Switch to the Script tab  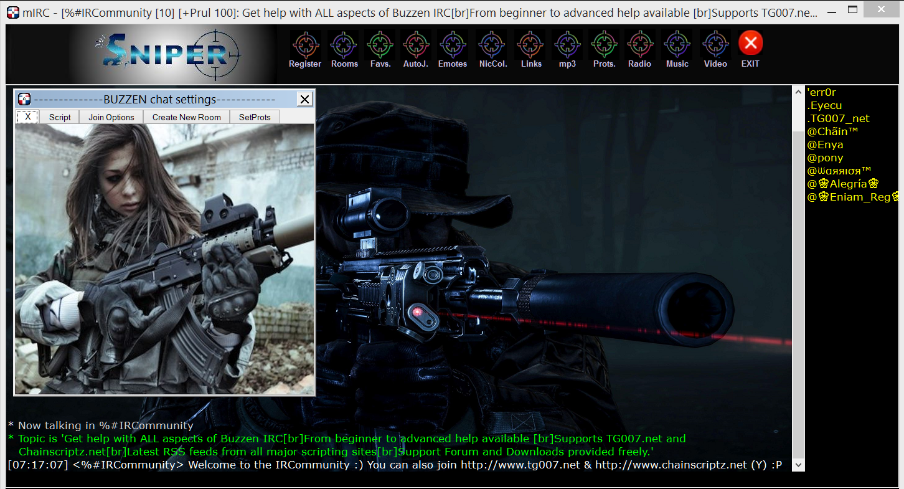pos(60,117)
